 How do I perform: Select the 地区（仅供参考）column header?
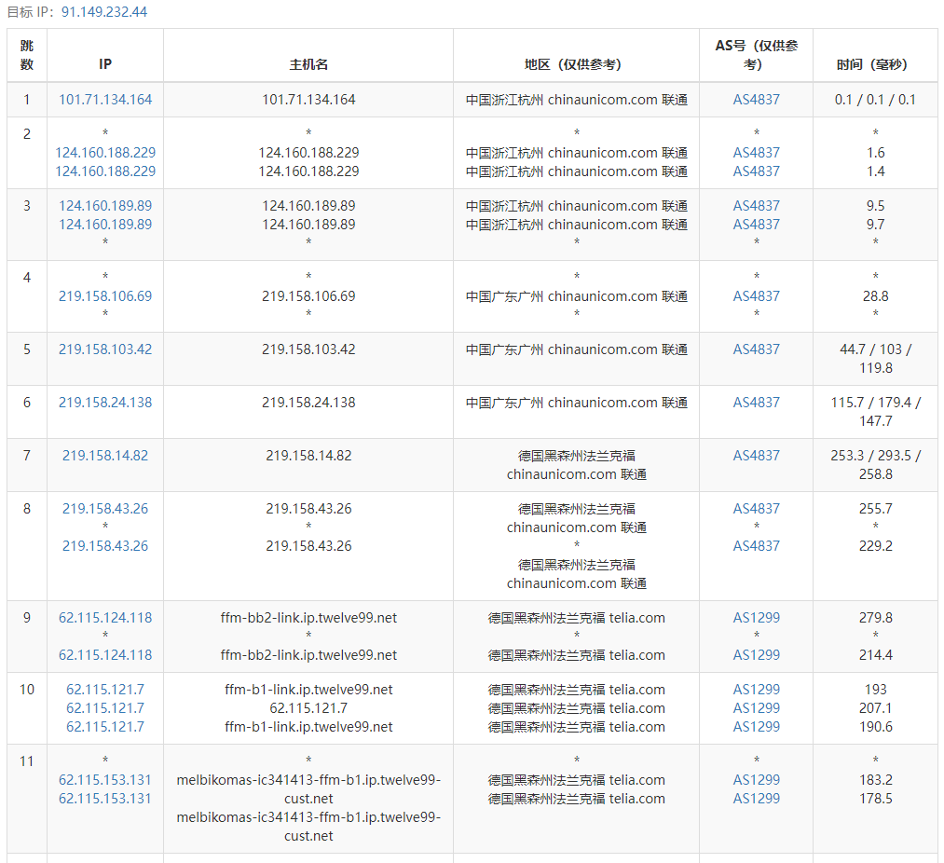[x=576, y=55]
